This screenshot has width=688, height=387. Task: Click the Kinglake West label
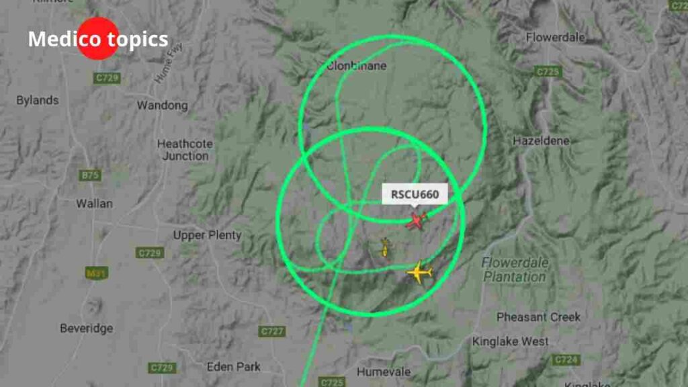pos(511,341)
